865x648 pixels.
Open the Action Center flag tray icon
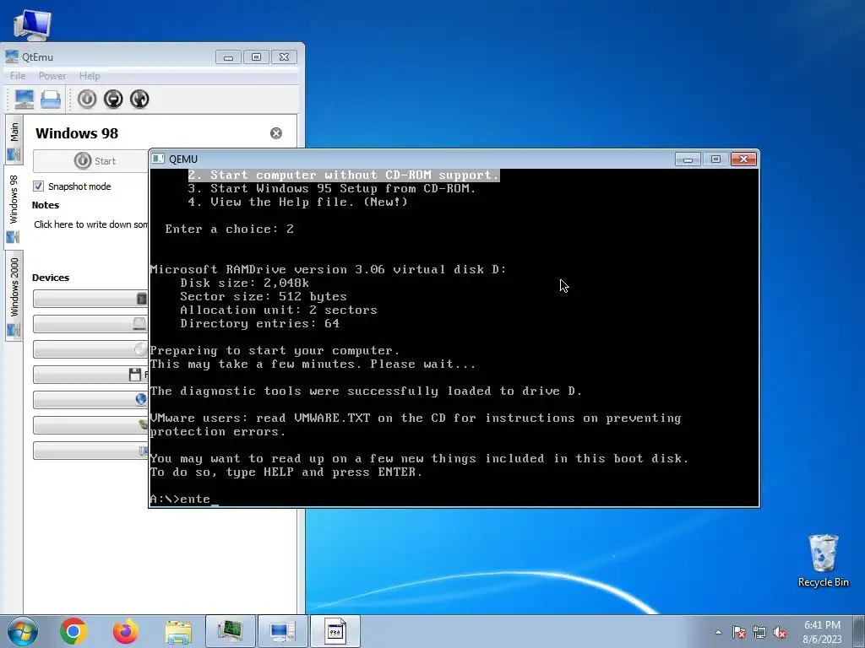[x=739, y=632]
